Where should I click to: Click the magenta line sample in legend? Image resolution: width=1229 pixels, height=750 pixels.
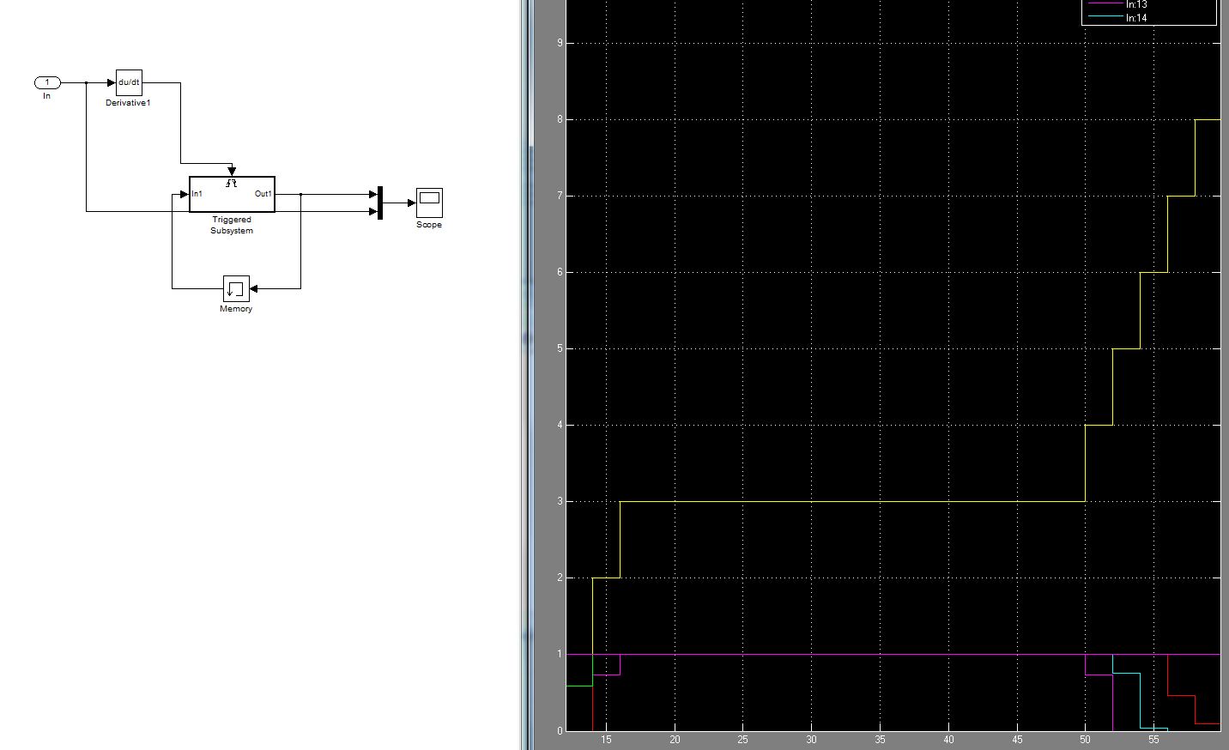tap(1105, 4)
